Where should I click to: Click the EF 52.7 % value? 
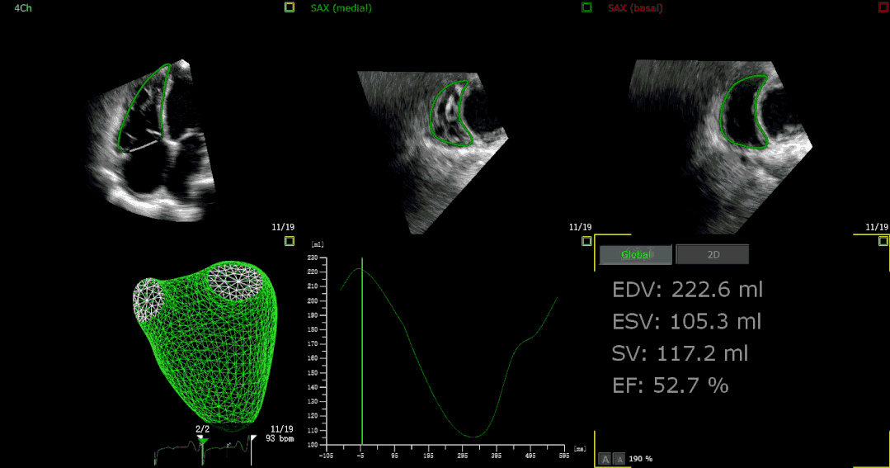click(671, 385)
